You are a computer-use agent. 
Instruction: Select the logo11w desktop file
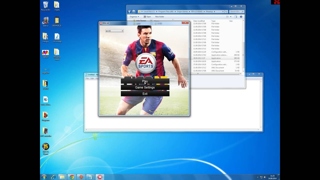[46, 71]
